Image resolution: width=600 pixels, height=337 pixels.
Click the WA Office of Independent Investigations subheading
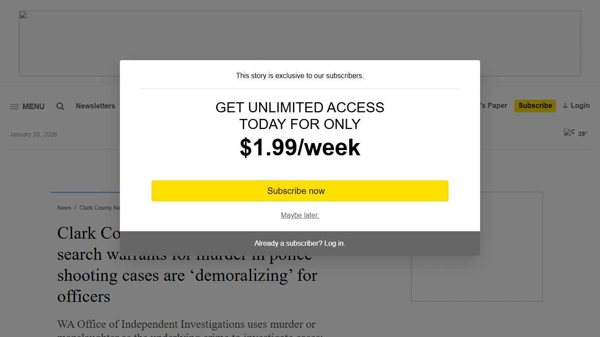pos(186,325)
